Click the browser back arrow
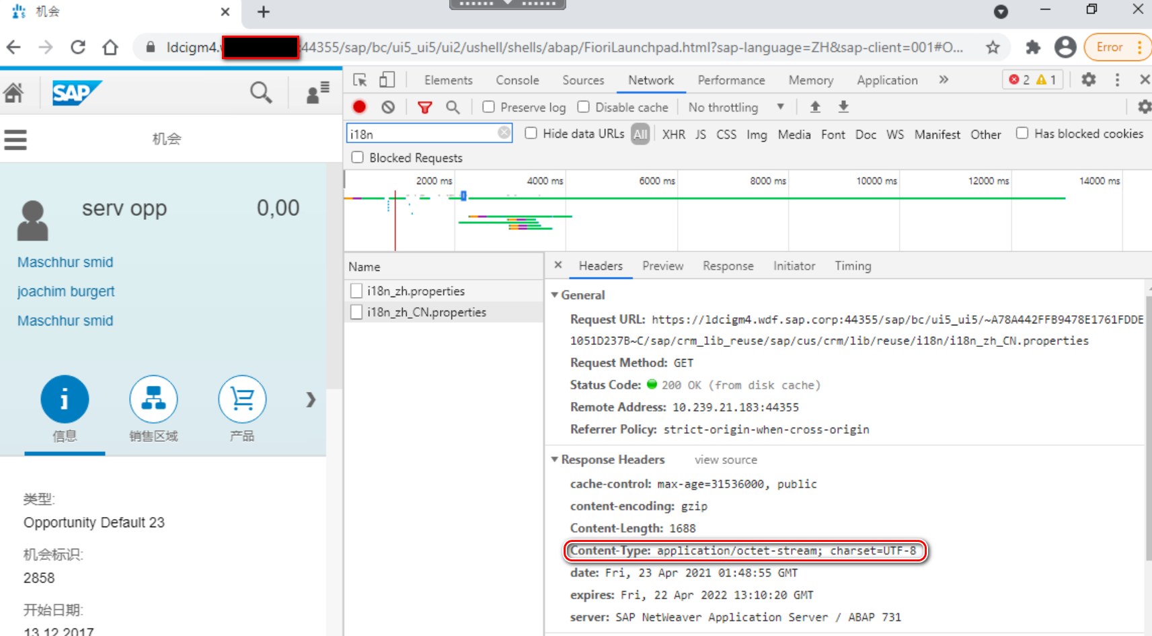The height and width of the screenshot is (636, 1152). 13,47
